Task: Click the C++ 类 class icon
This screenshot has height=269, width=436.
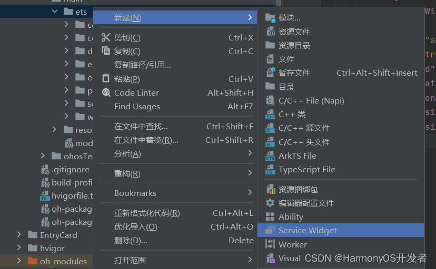Action: tap(270, 114)
